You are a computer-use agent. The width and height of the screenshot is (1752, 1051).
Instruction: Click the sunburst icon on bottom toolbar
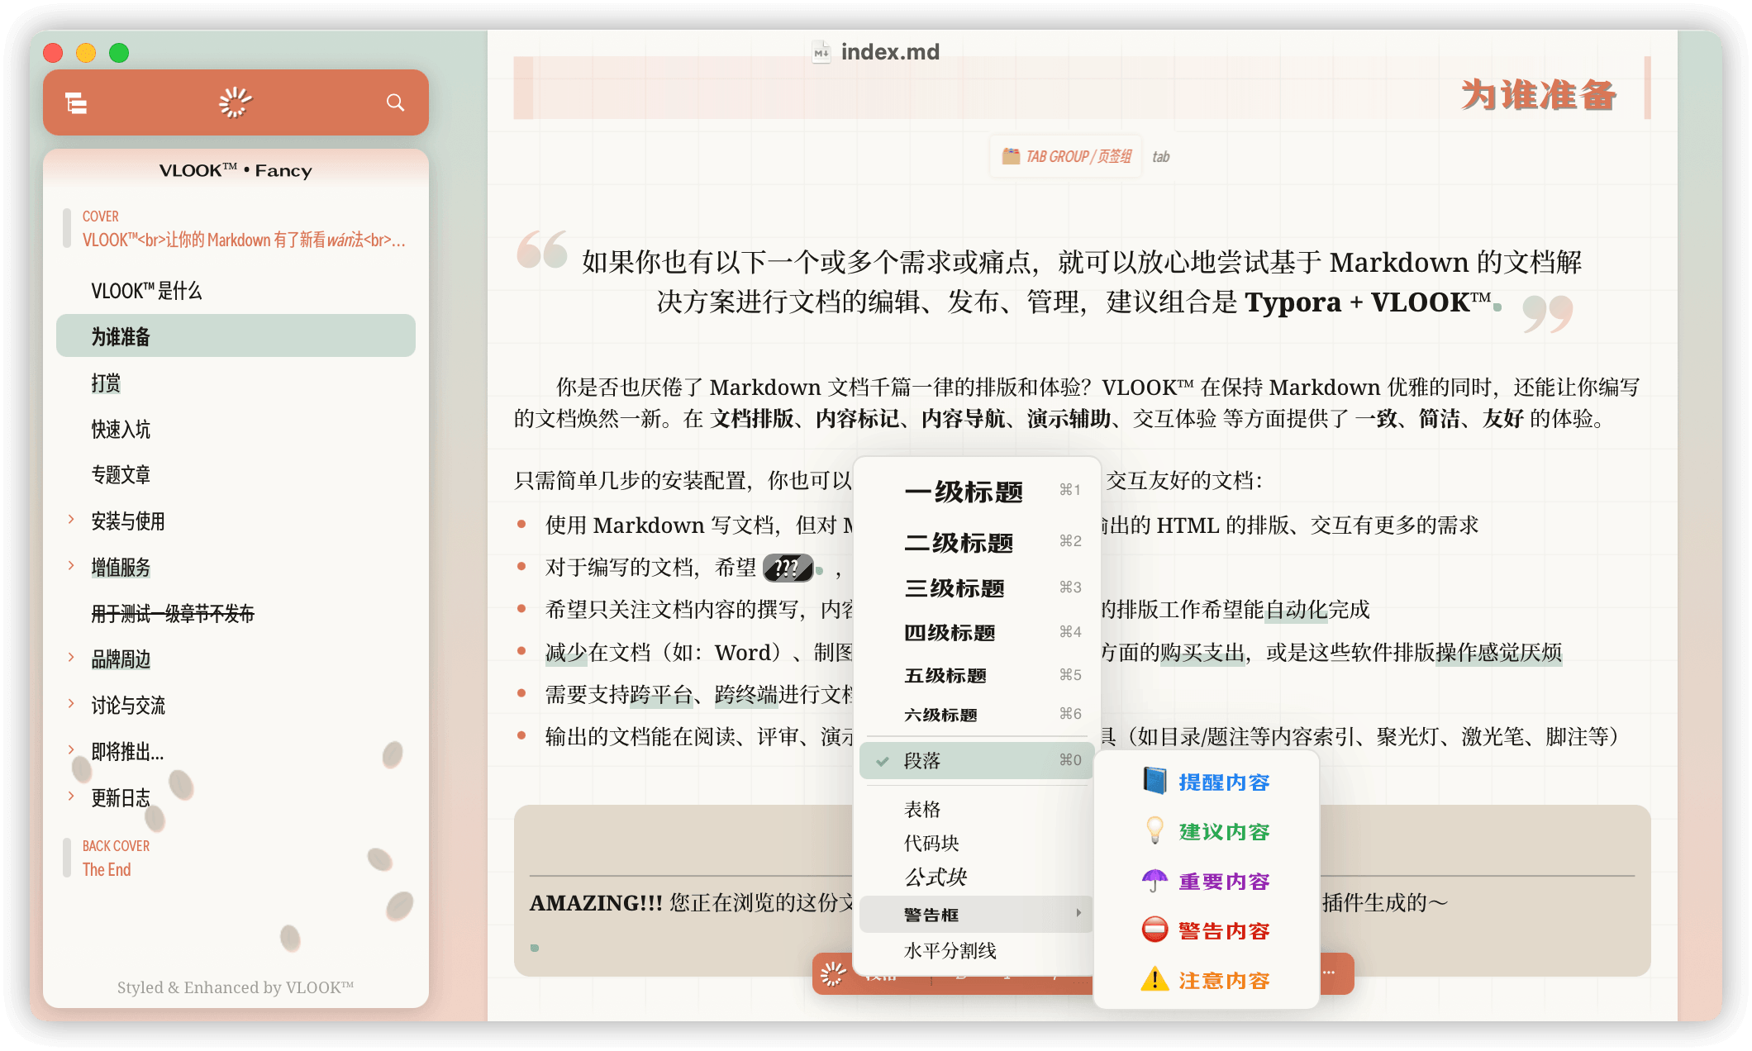[x=833, y=974]
